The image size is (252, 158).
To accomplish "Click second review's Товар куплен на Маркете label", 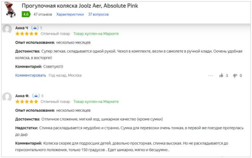I will pos(96,101).
